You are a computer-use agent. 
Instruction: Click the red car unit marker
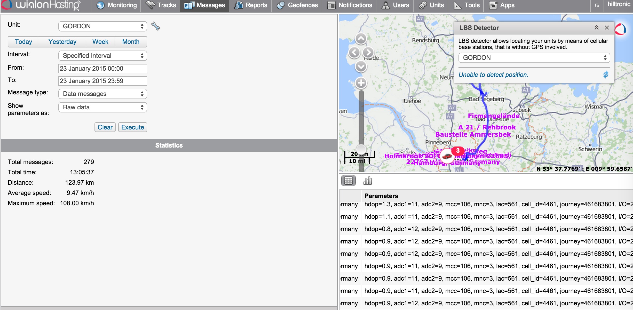pyautogui.click(x=447, y=156)
